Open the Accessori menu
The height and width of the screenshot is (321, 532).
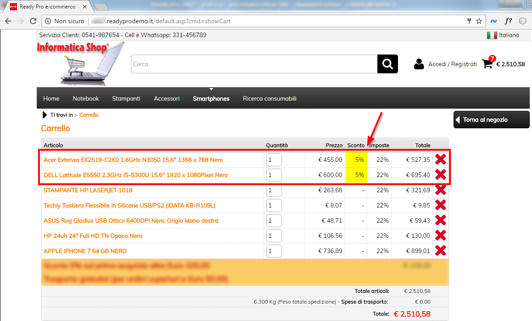click(x=167, y=98)
